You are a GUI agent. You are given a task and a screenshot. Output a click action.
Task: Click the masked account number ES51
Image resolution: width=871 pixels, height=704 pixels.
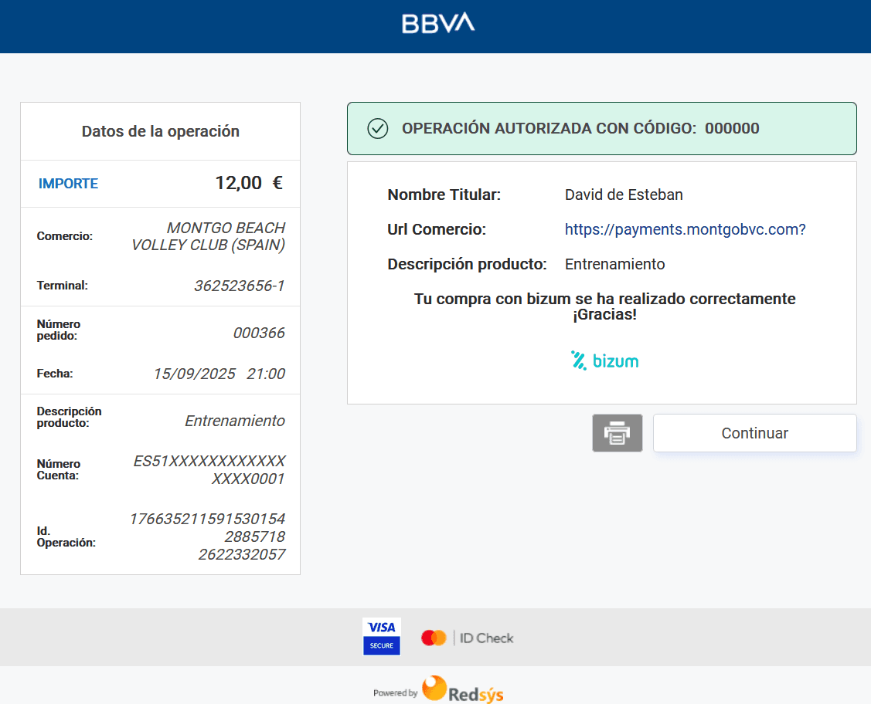(209, 469)
